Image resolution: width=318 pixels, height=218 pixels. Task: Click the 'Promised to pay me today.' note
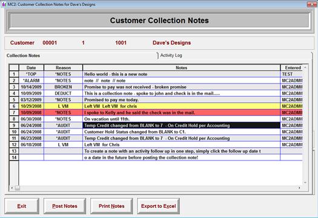pyautogui.click(x=181, y=100)
